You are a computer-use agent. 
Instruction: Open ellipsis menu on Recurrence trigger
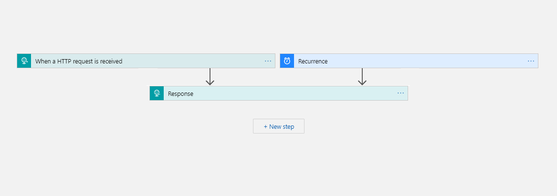pos(531,61)
